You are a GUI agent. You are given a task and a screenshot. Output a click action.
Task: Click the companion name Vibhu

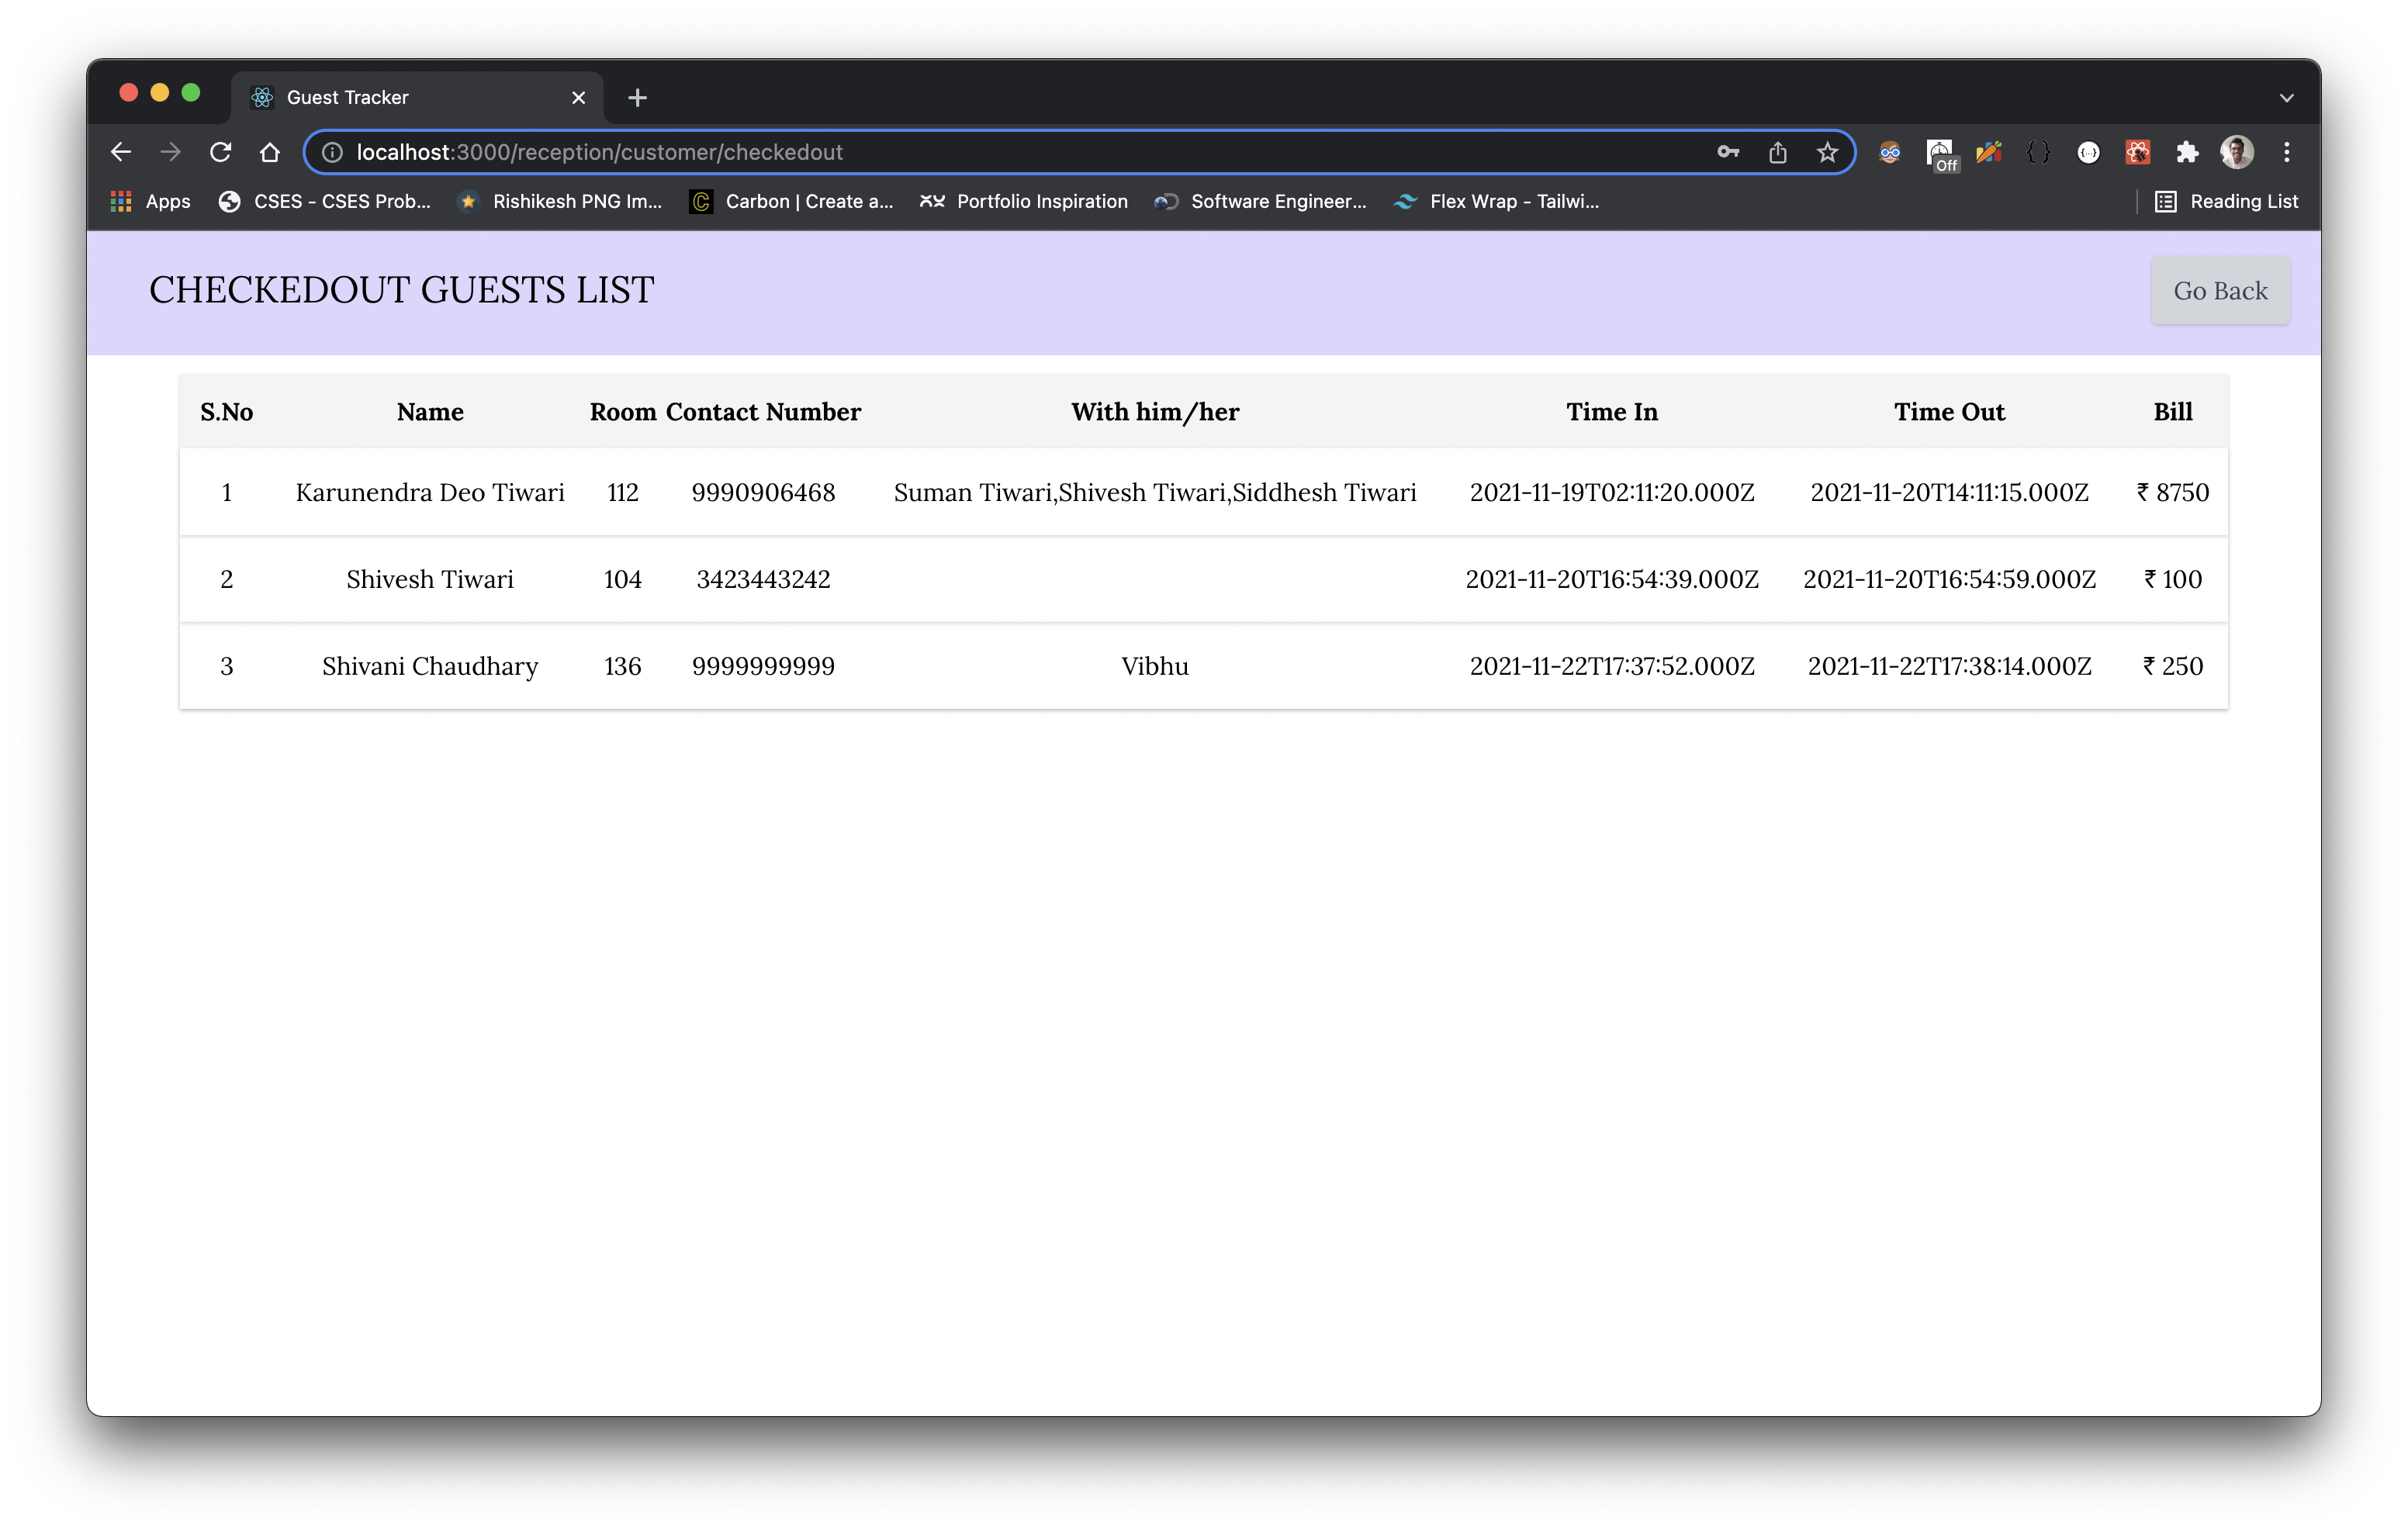click(x=1155, y=666)
